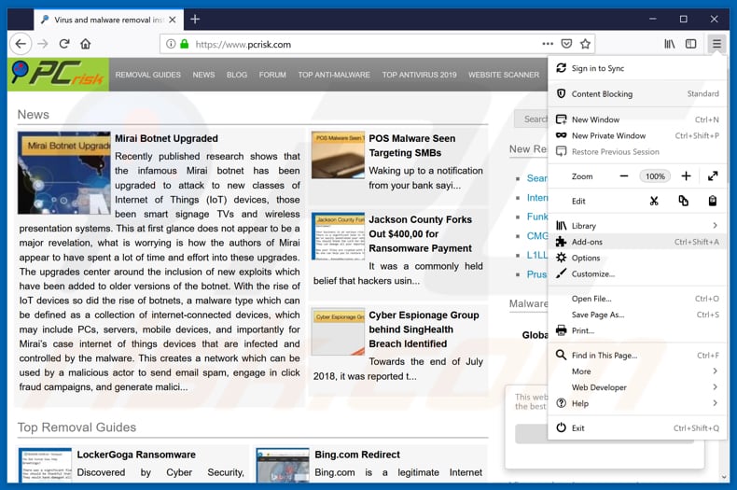Open the Mirai Botnet Upgraded article link
This screenshot has height=490, width=737.
coord(166,138)
